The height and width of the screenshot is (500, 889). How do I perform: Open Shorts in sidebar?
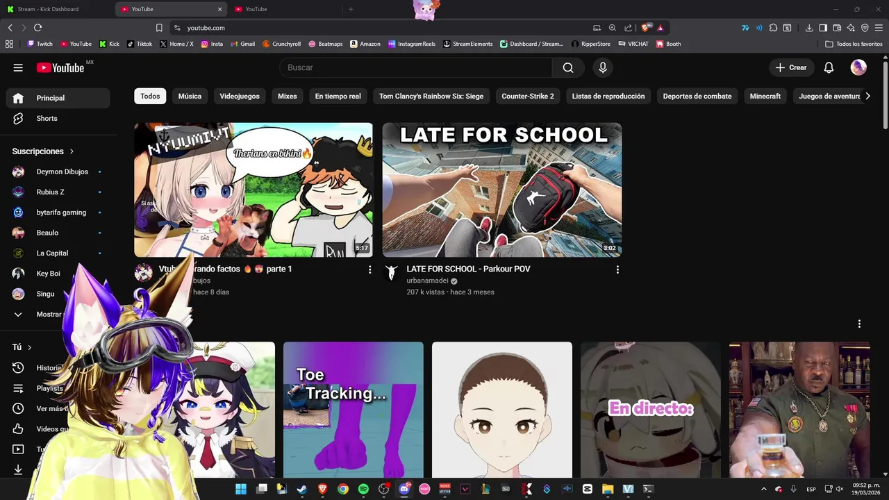coord(58,118)
